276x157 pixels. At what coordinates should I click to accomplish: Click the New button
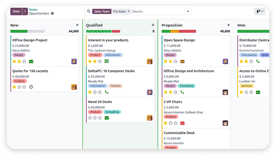click(16, 11)
